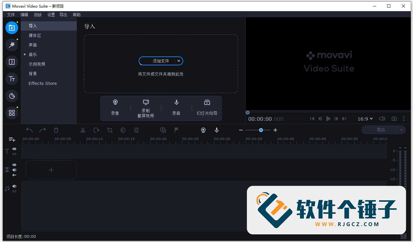Open the More tools grid icon

pos(12,113)
